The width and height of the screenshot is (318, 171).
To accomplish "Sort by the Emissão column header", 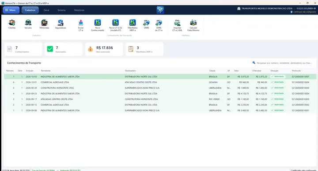I will (x=30, y=71).
